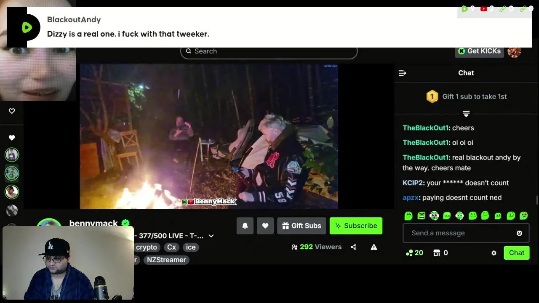Click the chat scrollbar handle
This screenshot has height=303, width=539.
click(536, 201)
